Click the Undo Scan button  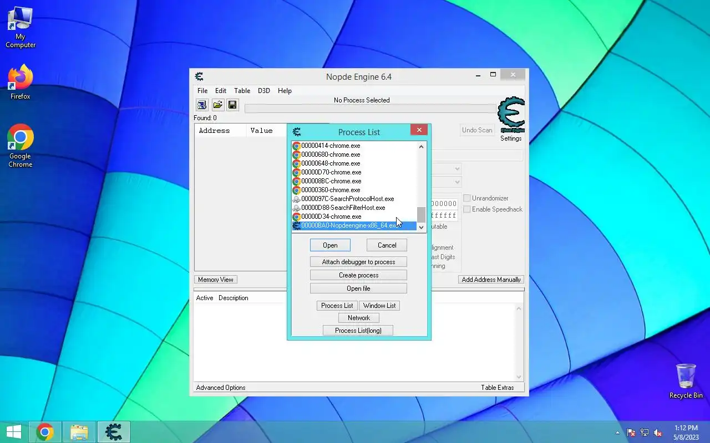point(477,130)
